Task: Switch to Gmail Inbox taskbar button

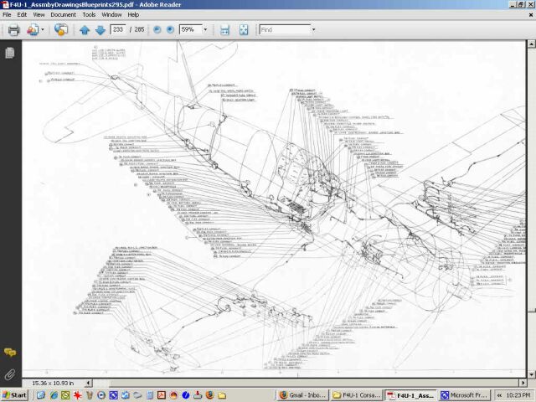Action: [301, 394]
